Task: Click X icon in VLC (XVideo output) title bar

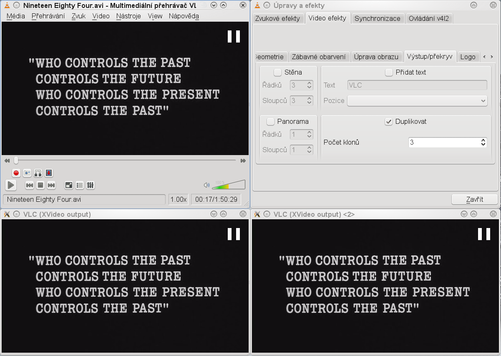Action: point(7,214)
